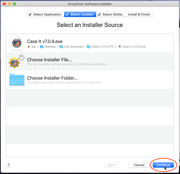Select the Choose Installer Folder... option
This screenshot has width=180, height=174.
90,80
